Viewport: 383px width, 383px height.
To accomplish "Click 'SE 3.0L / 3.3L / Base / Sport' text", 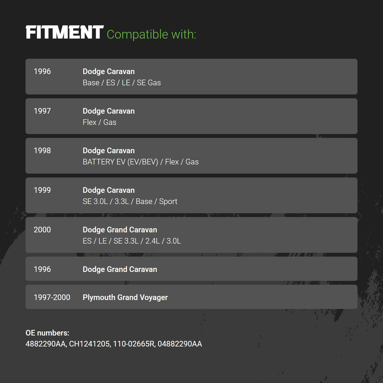I will click(x=130, y=201).
